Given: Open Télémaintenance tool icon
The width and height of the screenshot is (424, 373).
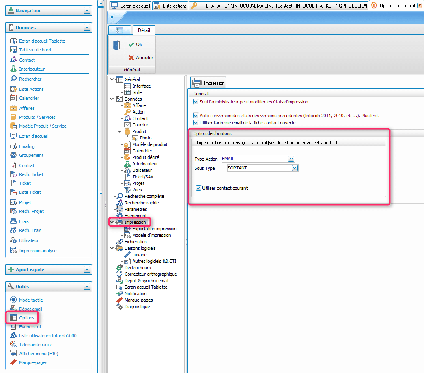Looking at the screenshot, I should [13, 345].
